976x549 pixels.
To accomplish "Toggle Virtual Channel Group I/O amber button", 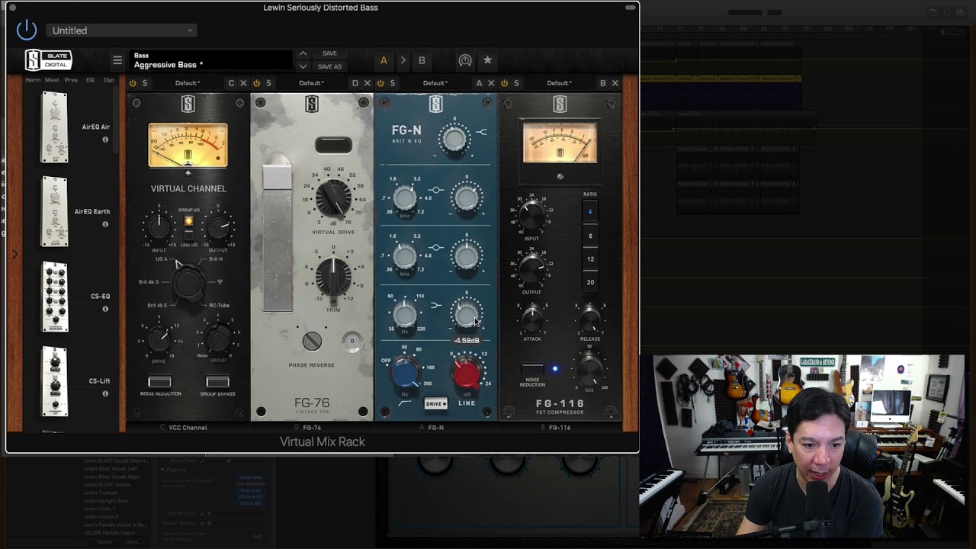I will click(x=188, y=221).
